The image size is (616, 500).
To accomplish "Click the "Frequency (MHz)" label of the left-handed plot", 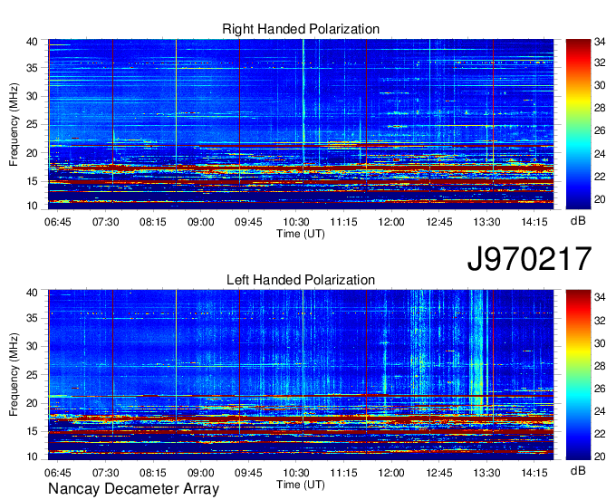I will tap(14, 375).
